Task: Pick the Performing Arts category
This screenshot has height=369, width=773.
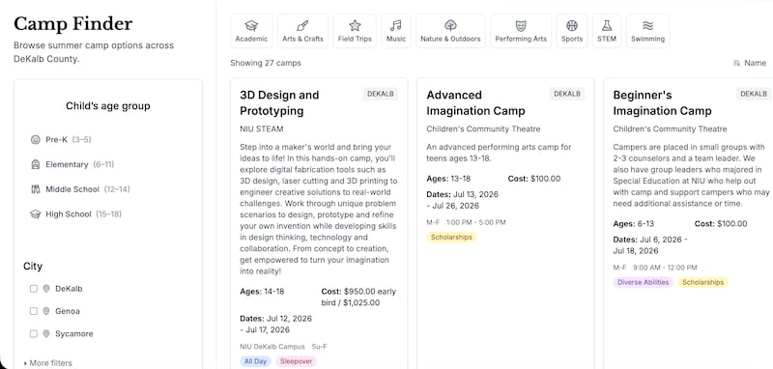Action: tap(521, 31)
